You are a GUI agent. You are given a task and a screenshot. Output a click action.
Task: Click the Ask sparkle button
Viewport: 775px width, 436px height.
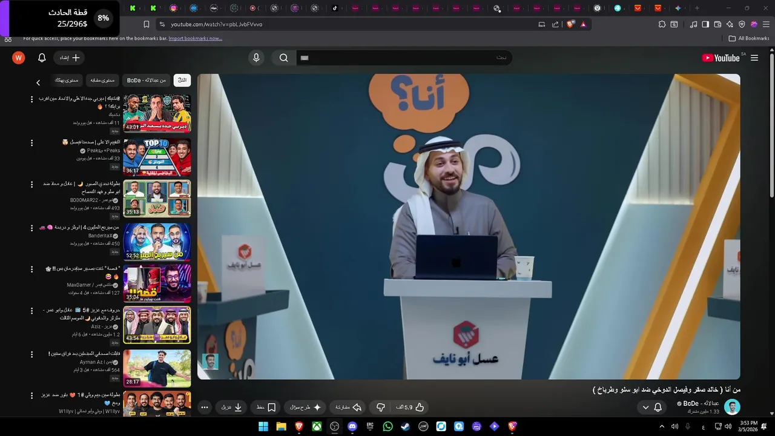(306, 408)
